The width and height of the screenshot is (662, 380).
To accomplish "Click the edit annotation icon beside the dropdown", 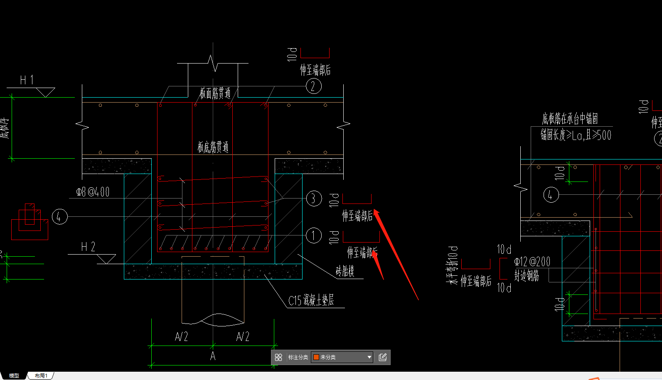I will [x=383, y=357].
